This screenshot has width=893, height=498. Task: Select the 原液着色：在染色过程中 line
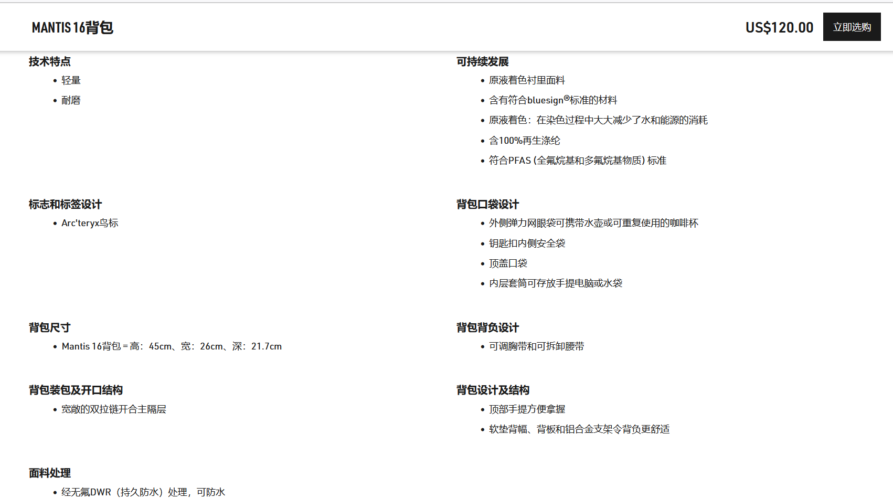click(598, 120)
